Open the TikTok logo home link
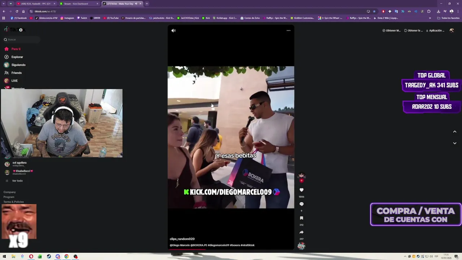This screenshot has width=462, height=260. [x=15, y=30]
